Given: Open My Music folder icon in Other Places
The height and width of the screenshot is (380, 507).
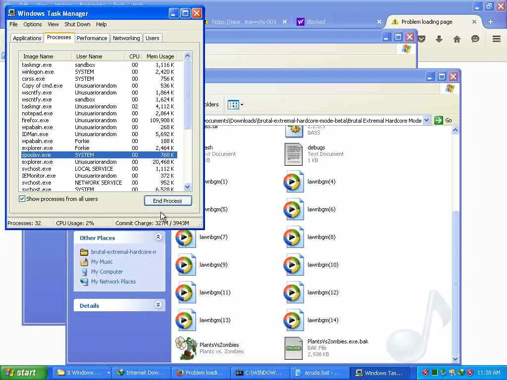Looking at the screenshot, I should click(84, 262).
